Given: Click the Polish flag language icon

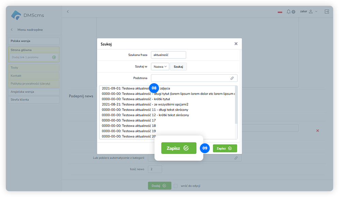Looking at the screenshot, I should click(x=280, y=12).
